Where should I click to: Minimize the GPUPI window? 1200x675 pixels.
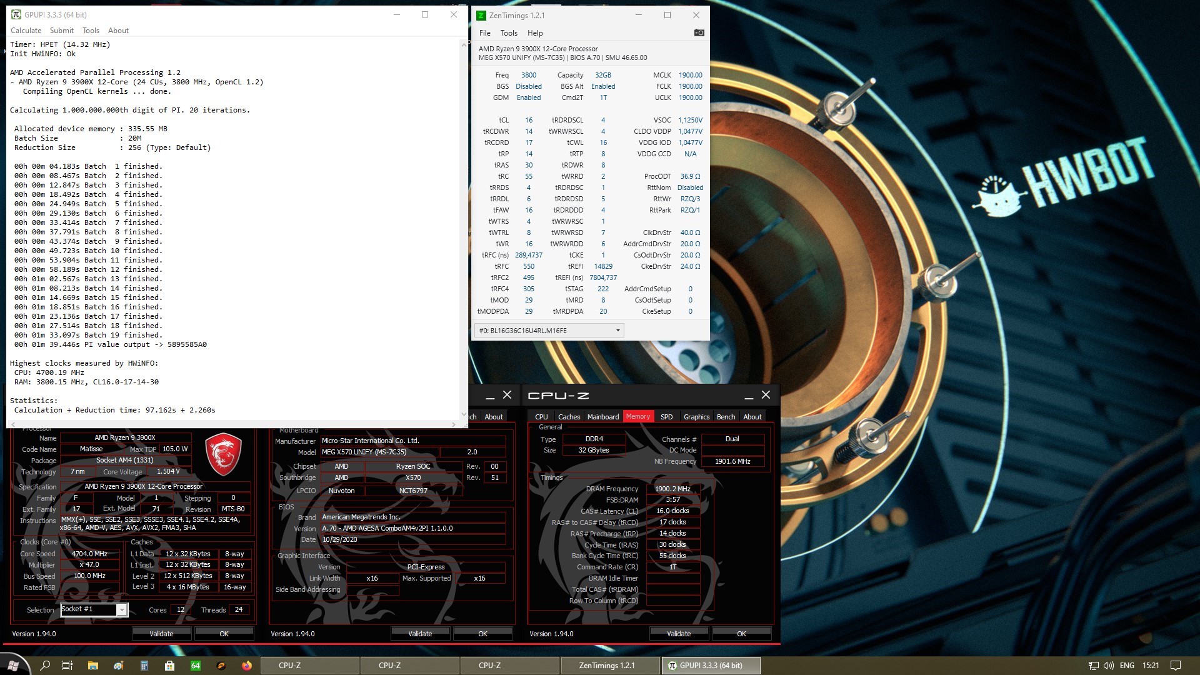coord(397,14)
